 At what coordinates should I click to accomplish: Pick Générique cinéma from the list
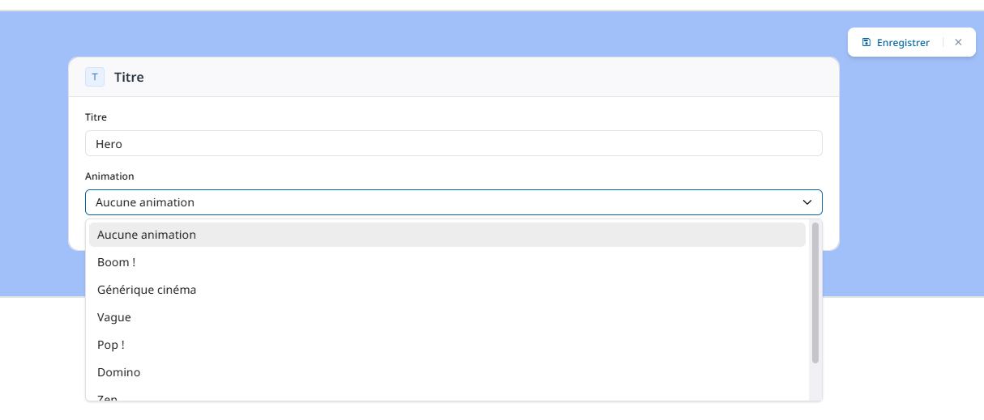coord(147,290)
